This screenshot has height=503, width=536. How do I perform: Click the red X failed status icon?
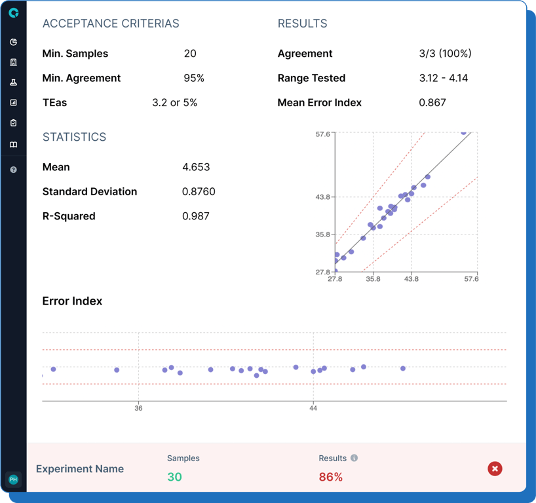pos(495,468)
